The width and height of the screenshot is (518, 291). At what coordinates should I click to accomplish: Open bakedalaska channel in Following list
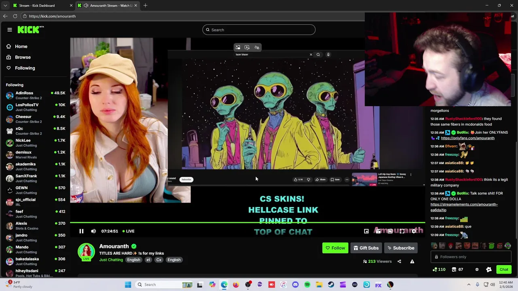point(36,261)
